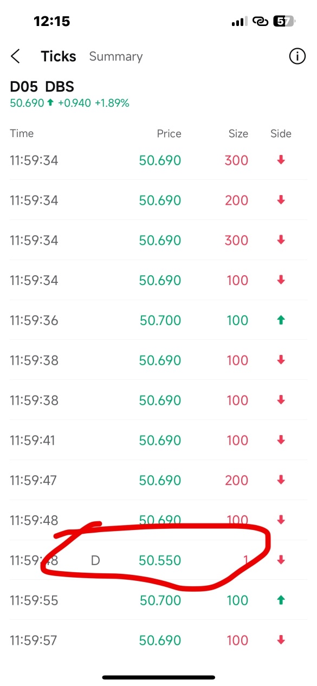Tap the D flag in the circled row
317x686 pixels.
95,560
